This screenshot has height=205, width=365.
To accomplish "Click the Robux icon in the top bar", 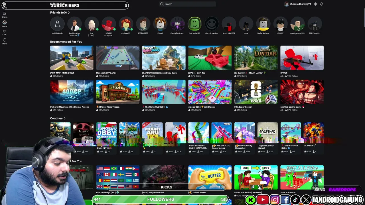I will point(315,4).
